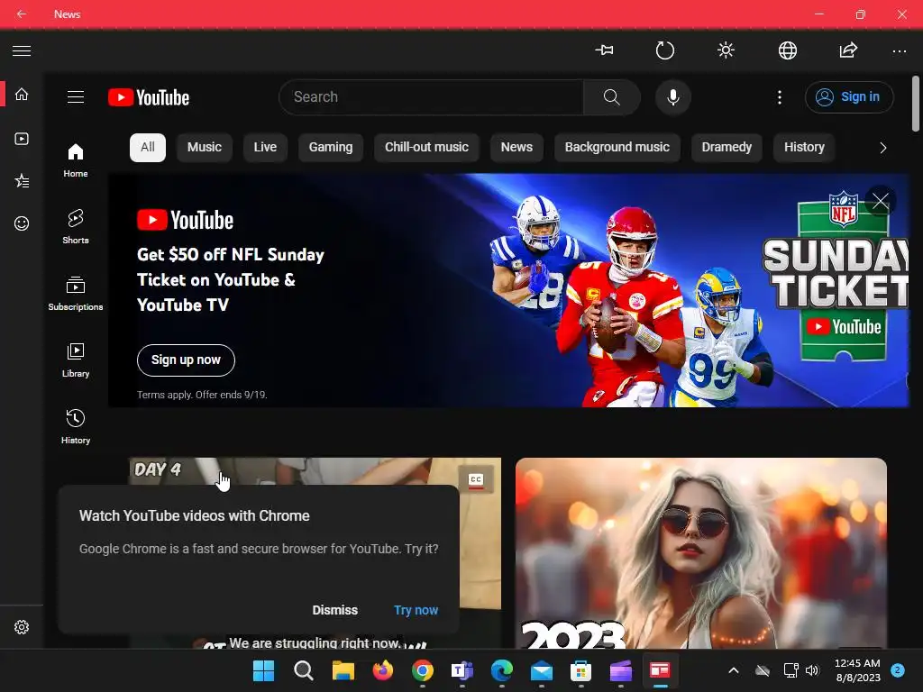Viewport: 923px width, 692px height.
Task: Launch Google Chrome from taskbar
Action: (423, 670)
